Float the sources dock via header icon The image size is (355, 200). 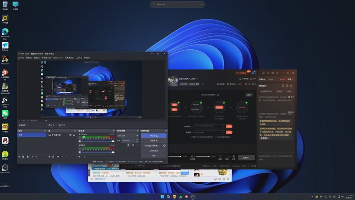[75, 131]
